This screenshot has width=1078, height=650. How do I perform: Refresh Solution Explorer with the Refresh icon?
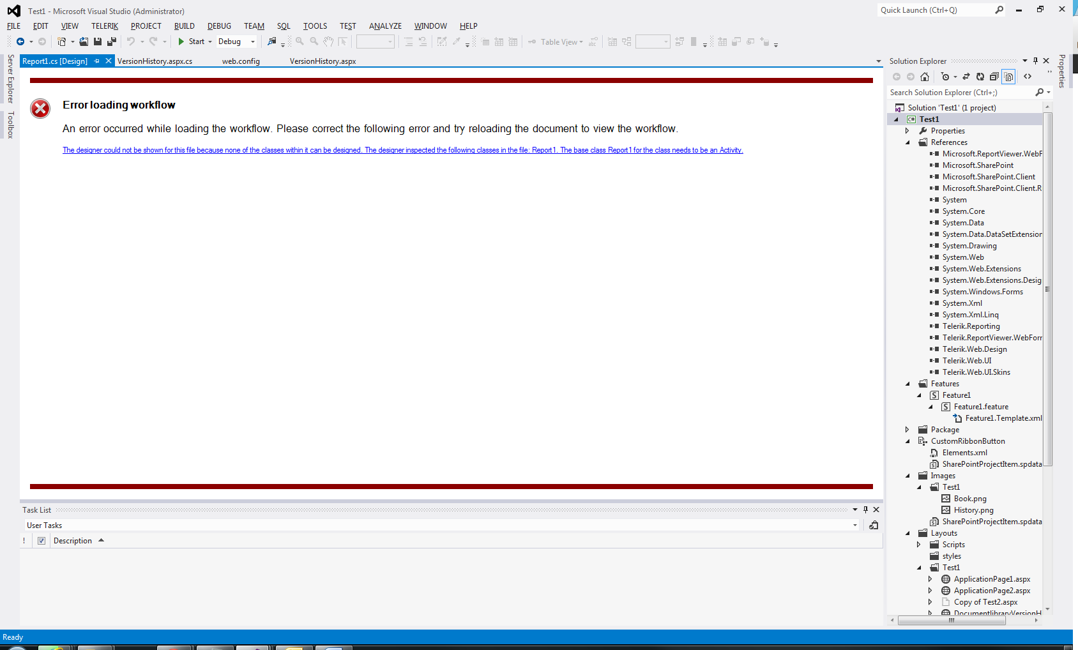pyautogui.click(x=980, y=77)
